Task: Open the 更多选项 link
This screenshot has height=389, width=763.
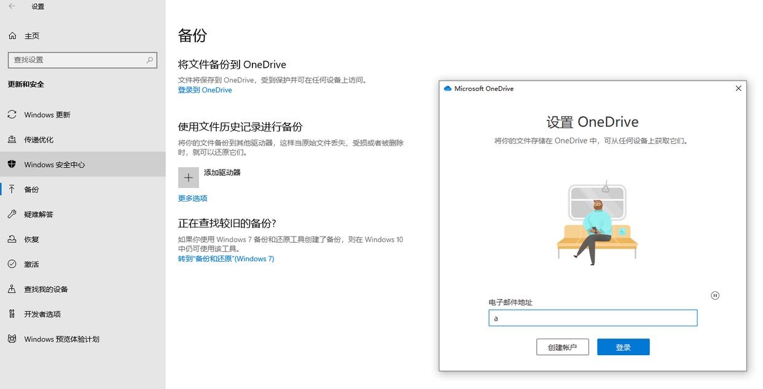Action: (x=193, y=198)
